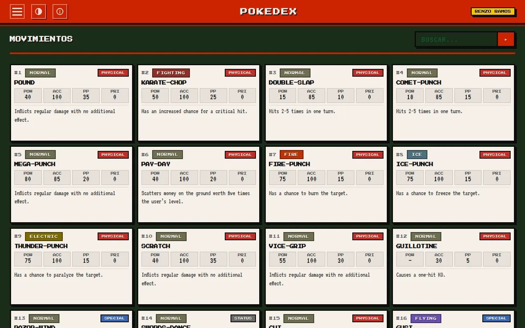Screen dimensions: 525x328
Task: Select the Pound move name
Action: point(25,82)
